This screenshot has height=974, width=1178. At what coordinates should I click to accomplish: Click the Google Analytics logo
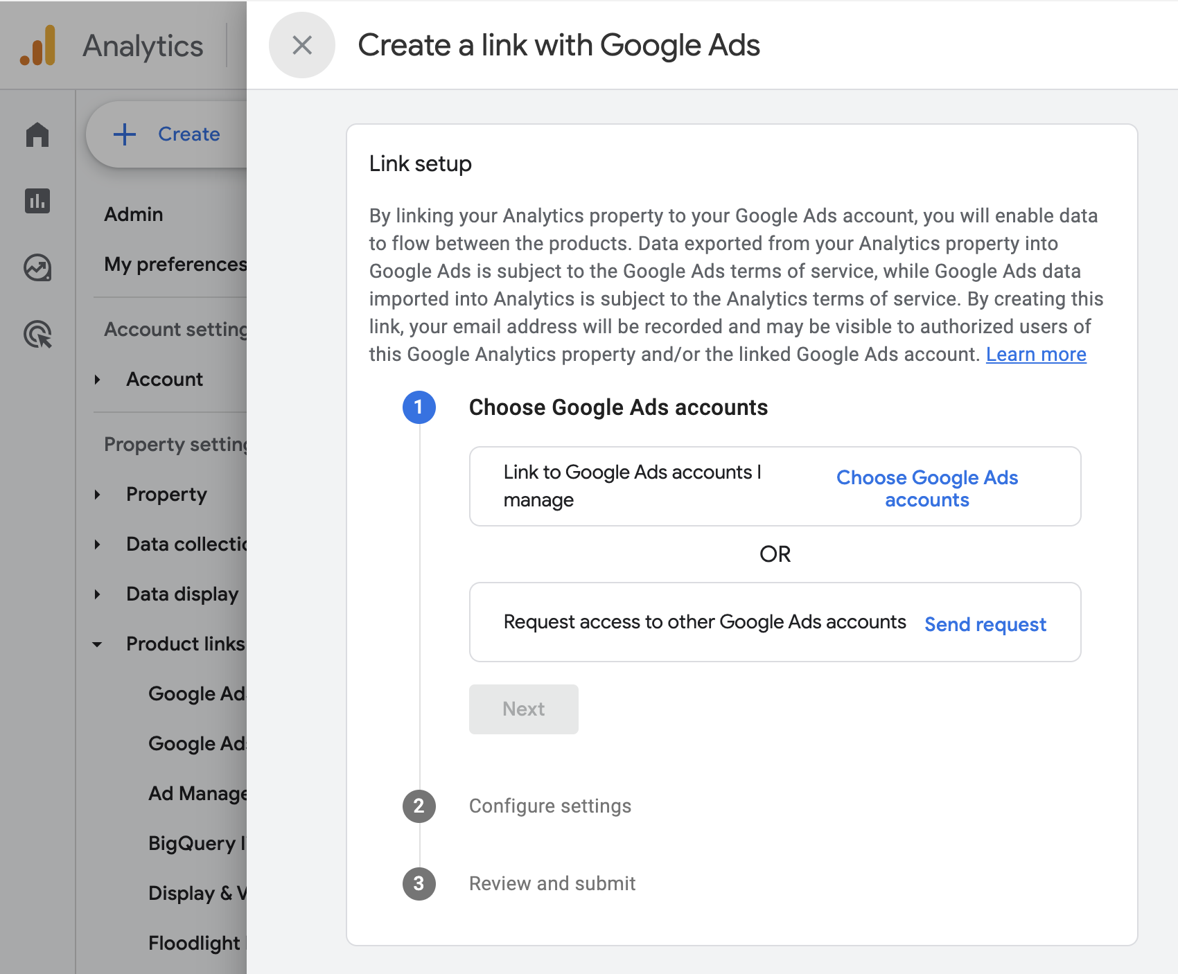(x=38, y=46)
